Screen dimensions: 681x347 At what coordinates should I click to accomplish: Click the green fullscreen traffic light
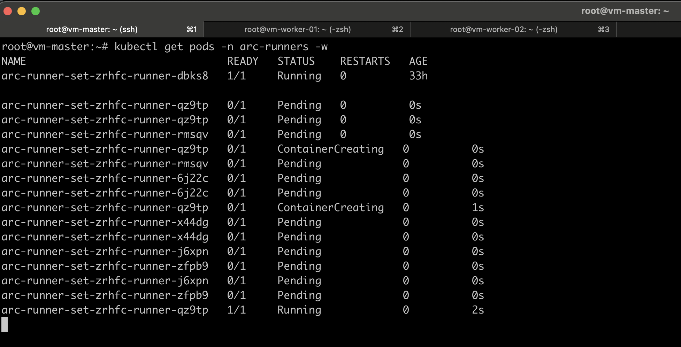coord(35,11)
